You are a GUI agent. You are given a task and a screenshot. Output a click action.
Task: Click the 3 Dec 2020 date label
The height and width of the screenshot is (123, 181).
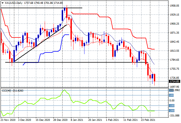click(25, 120)
